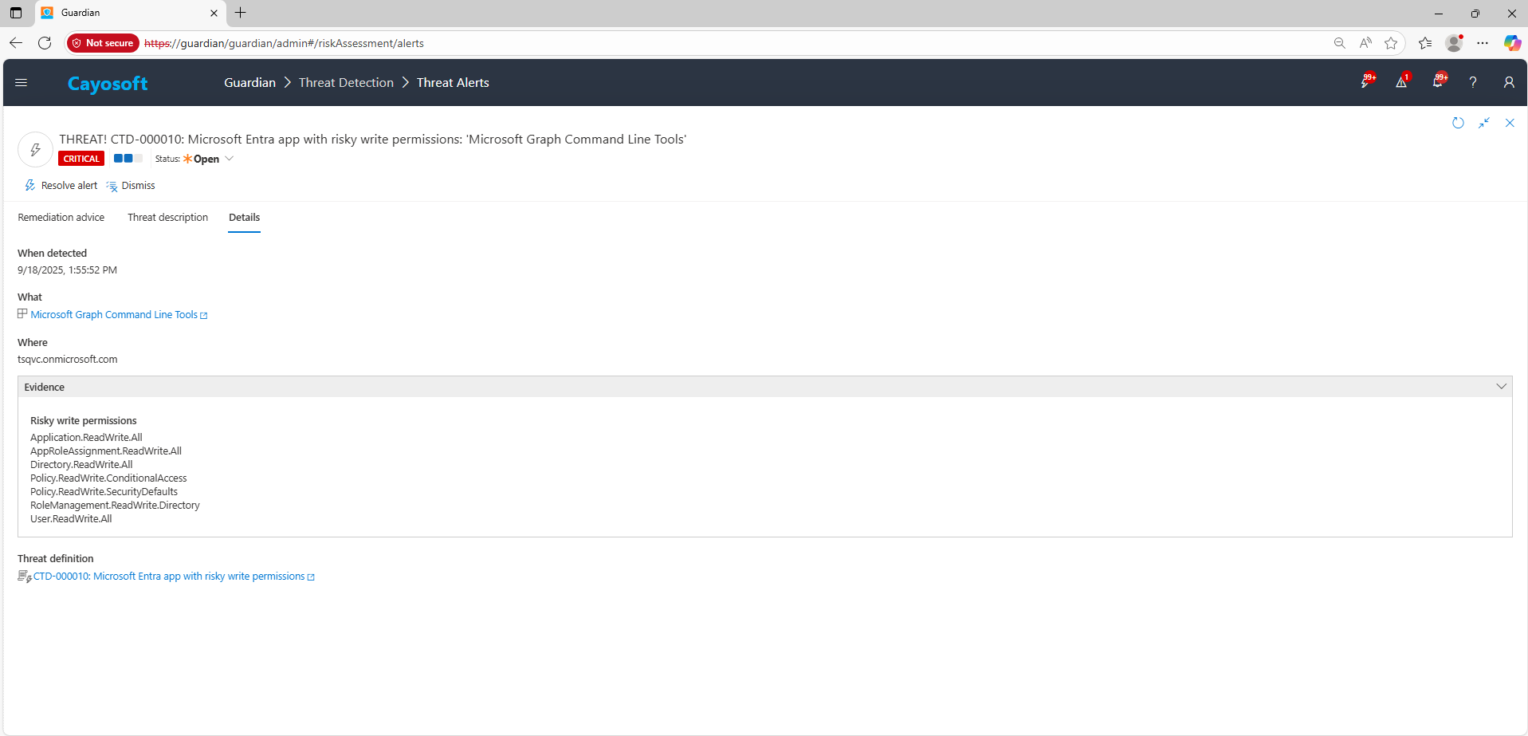Click the Resolve alert button
Image resolution: width=1528 pixels, height=736 pixels.
point(61,186)
